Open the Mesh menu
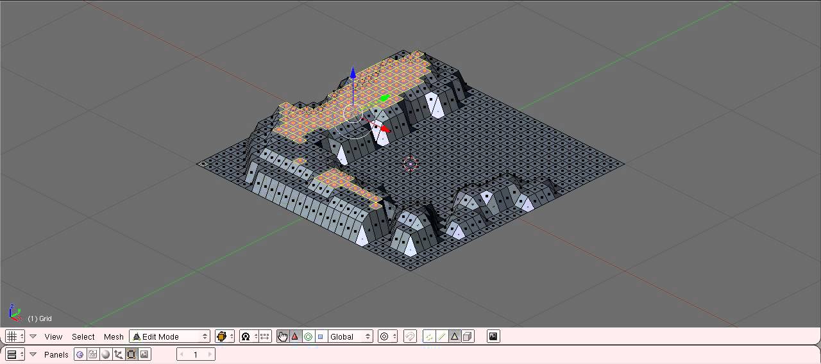Screen dimensions: 821x364 (114, 336)
